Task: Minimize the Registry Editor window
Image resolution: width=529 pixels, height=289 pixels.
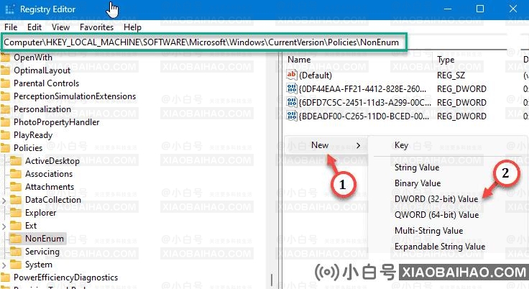Action: pyautogui.click(x=448, y=9)
